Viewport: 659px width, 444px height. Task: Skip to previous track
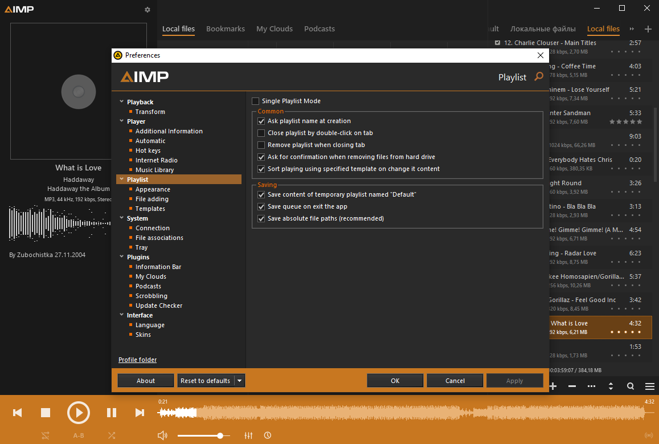tap(17, 413)
